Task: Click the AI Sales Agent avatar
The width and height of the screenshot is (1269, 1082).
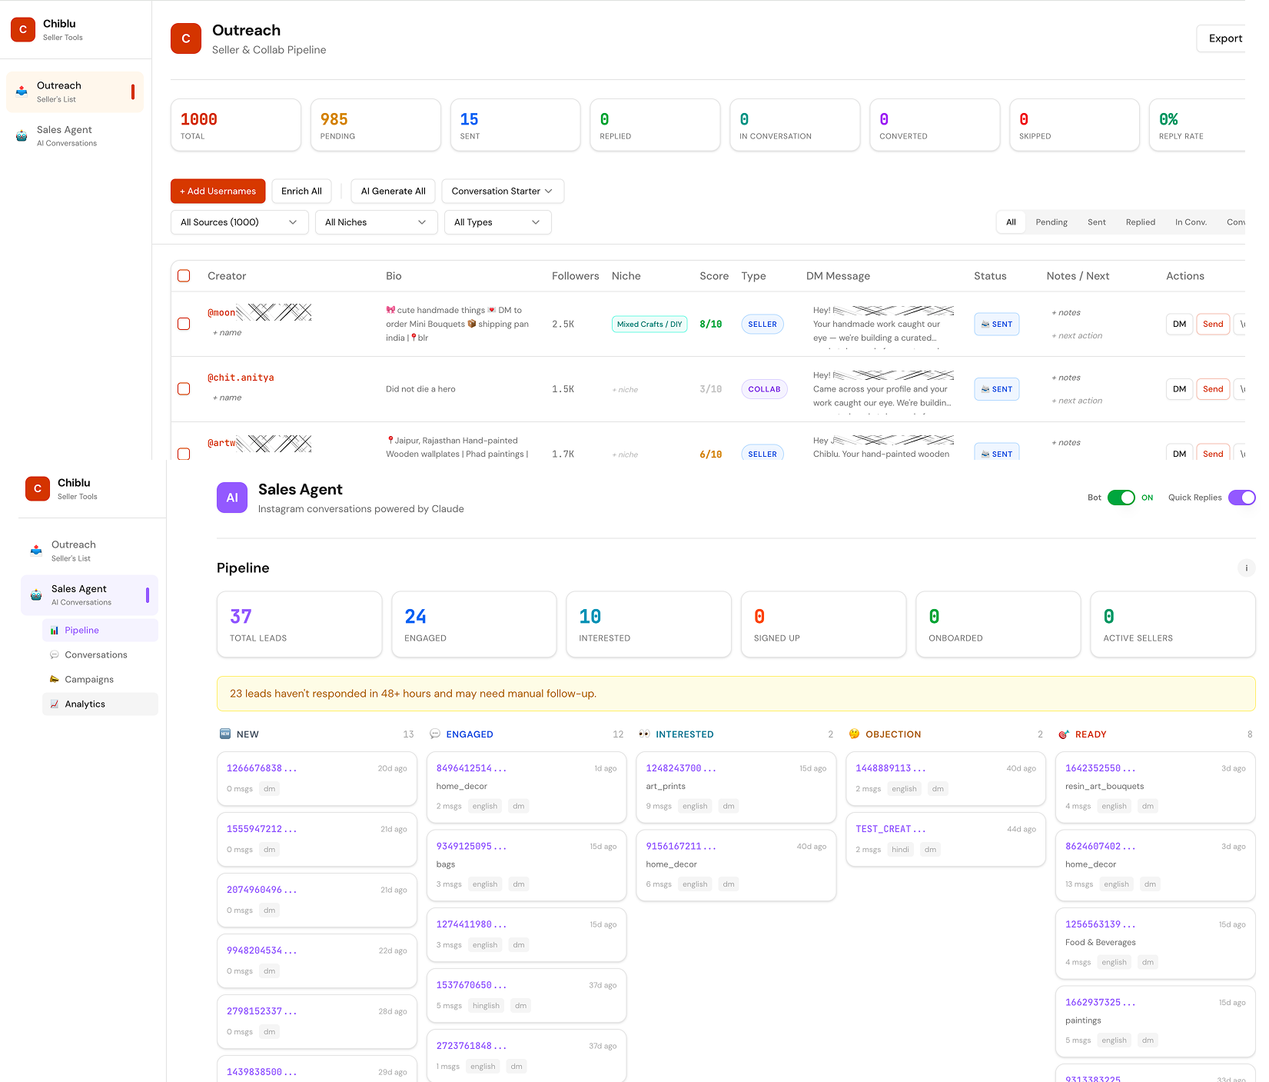Action: (231, 498)
